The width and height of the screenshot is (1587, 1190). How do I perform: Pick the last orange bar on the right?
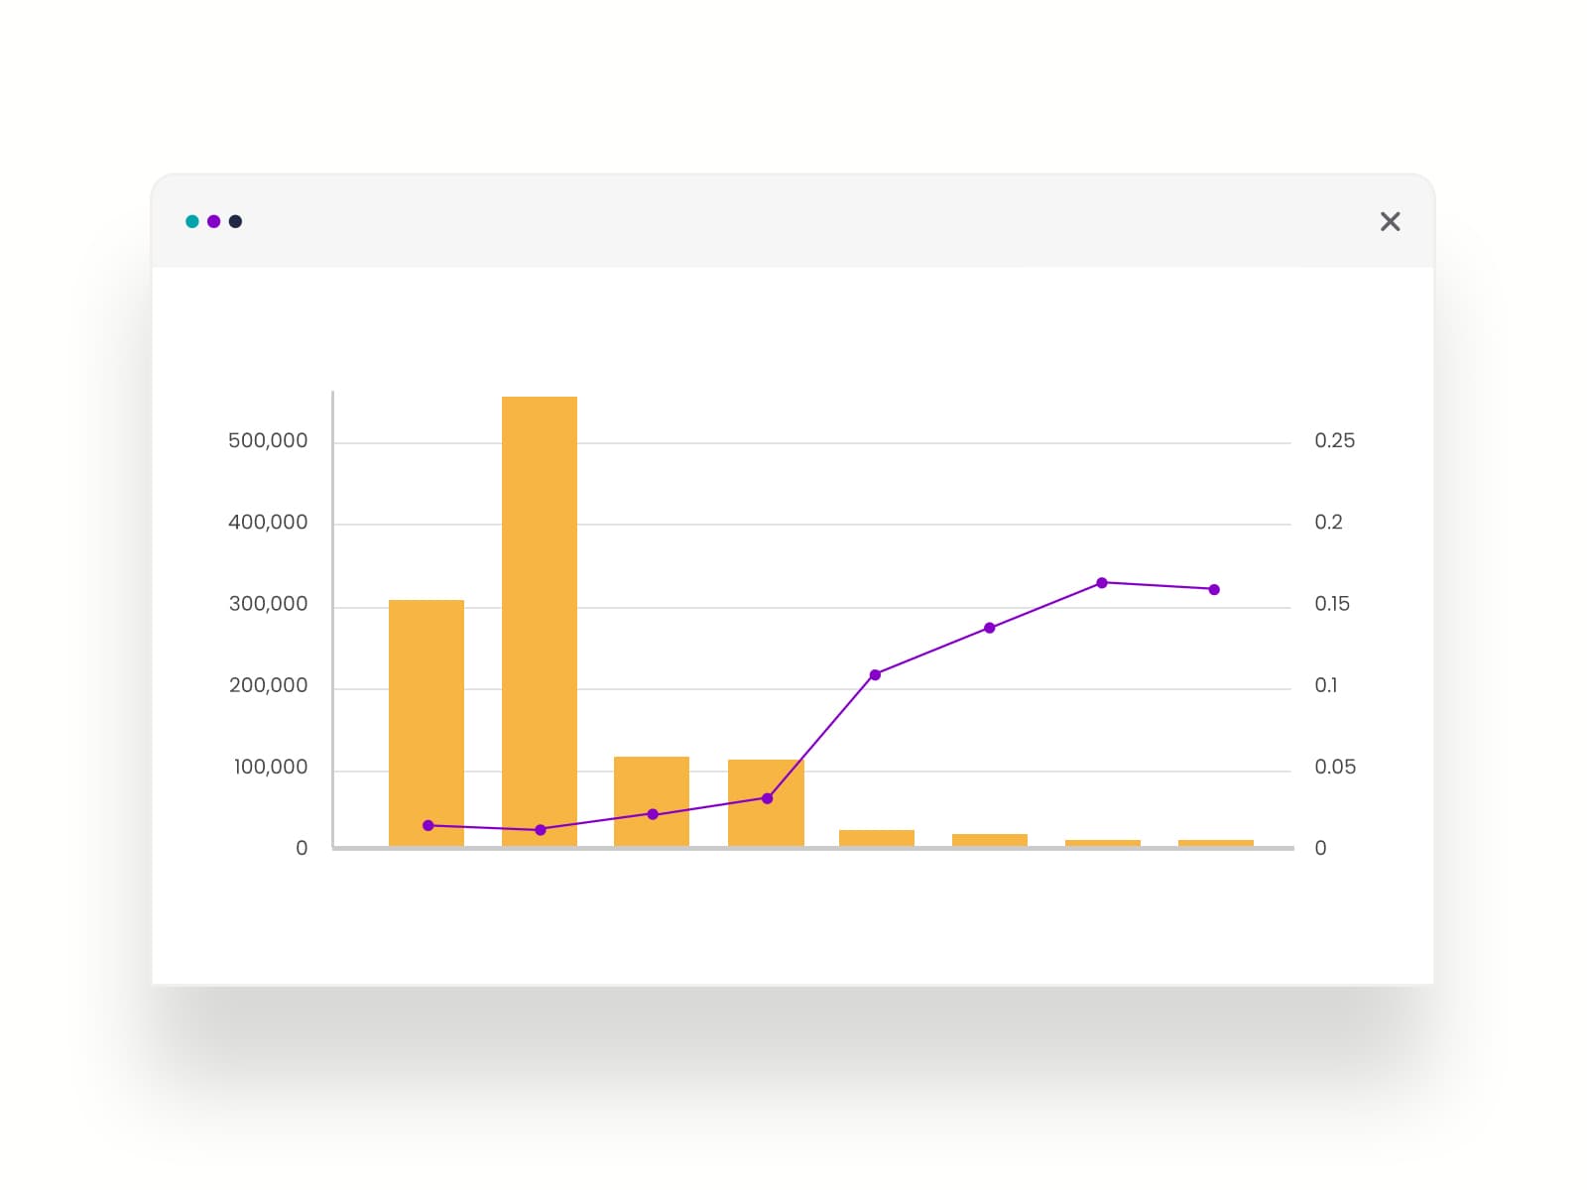(x=1215, y=843)
